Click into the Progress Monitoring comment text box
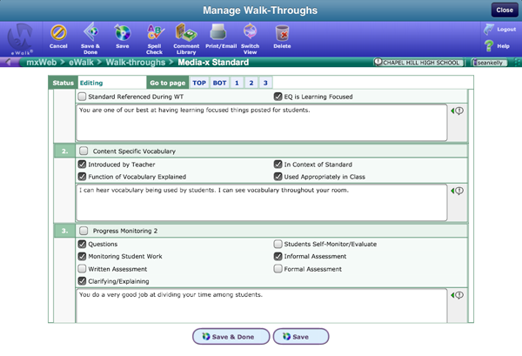 261,305
